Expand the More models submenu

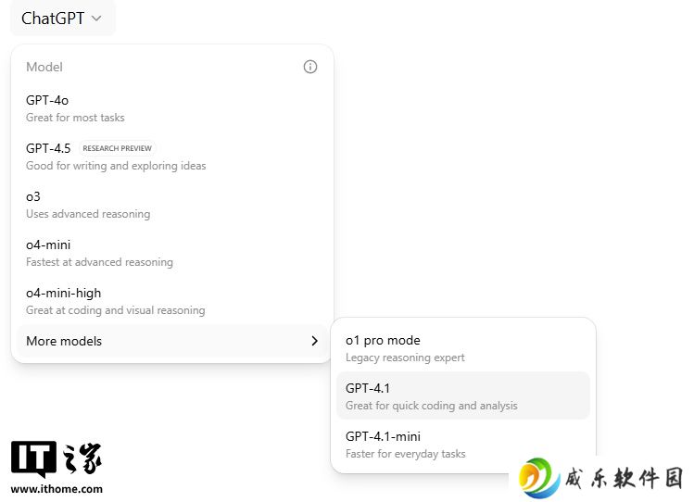171,341
